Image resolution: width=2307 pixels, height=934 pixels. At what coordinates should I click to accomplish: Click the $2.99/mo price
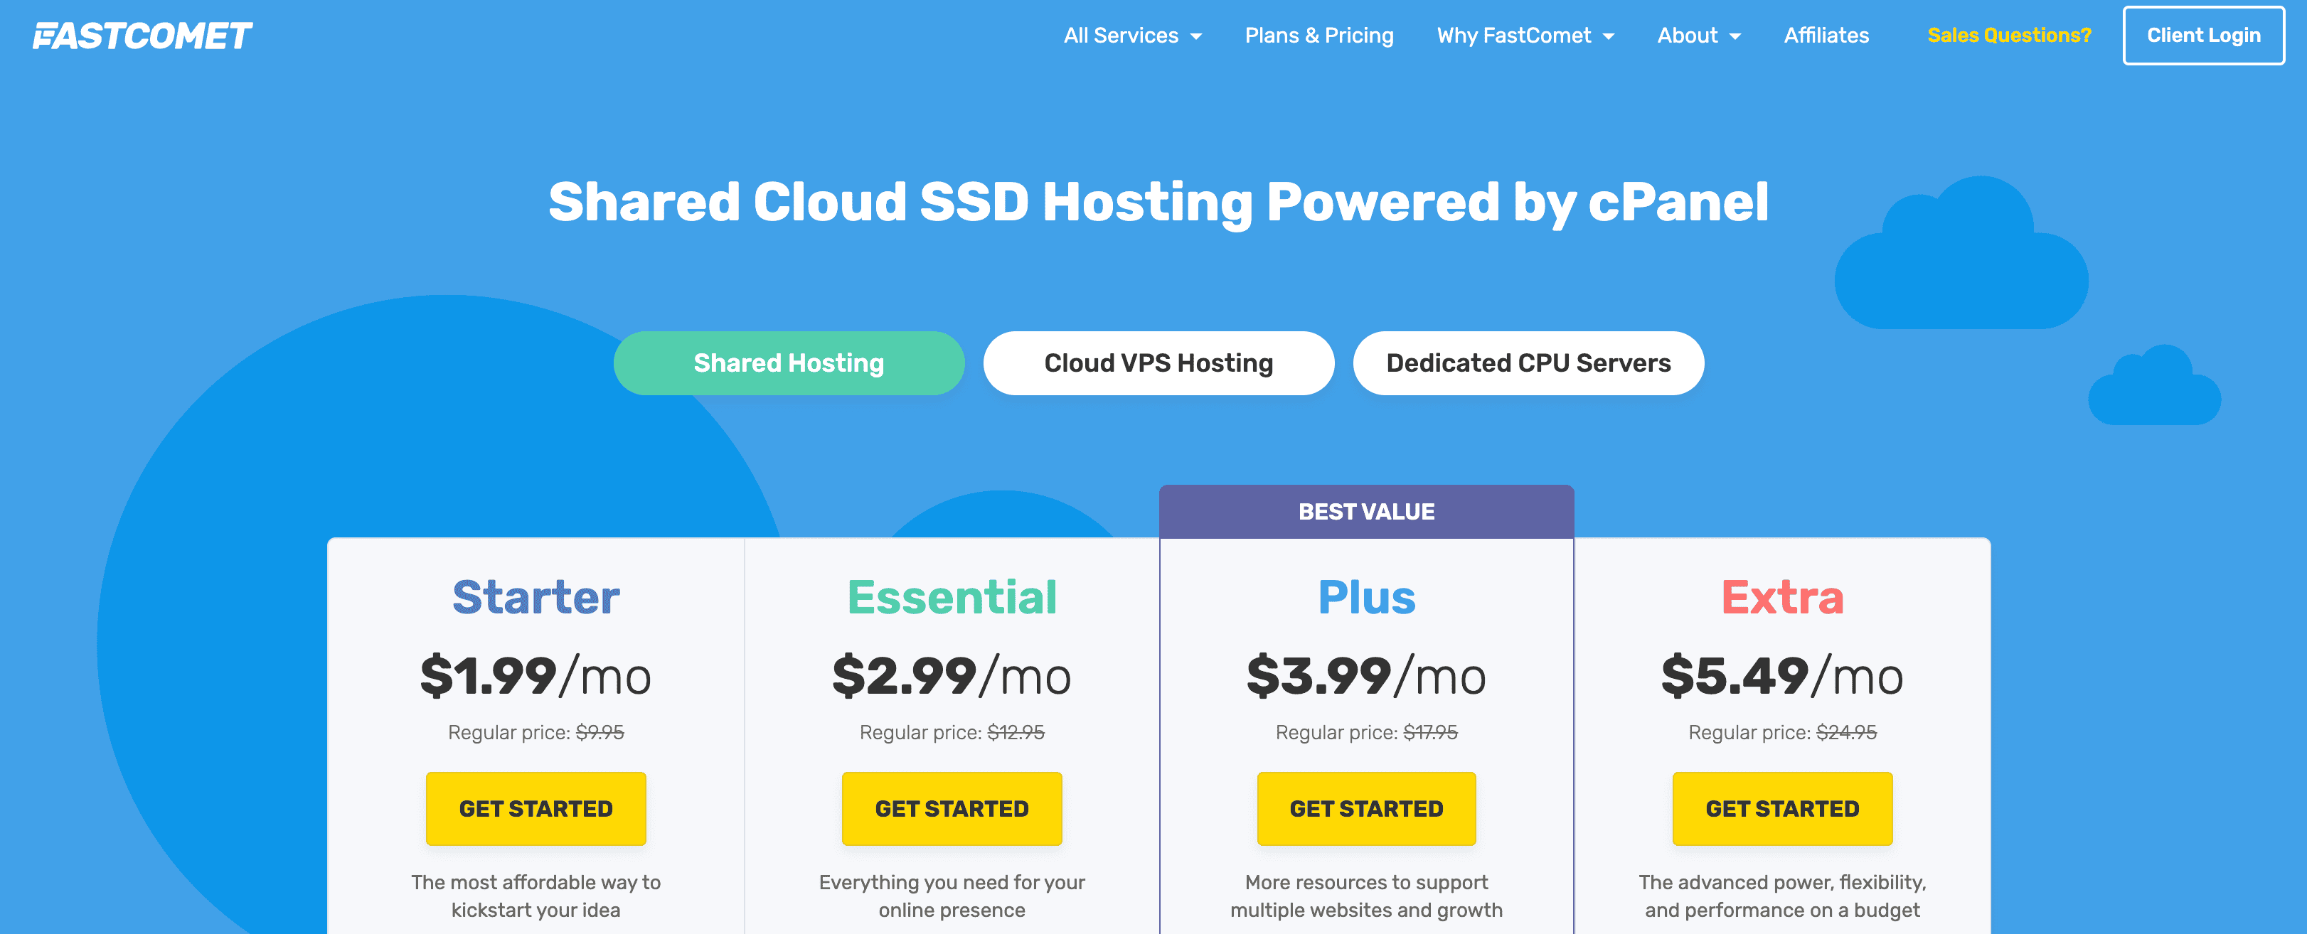(951, 676)
